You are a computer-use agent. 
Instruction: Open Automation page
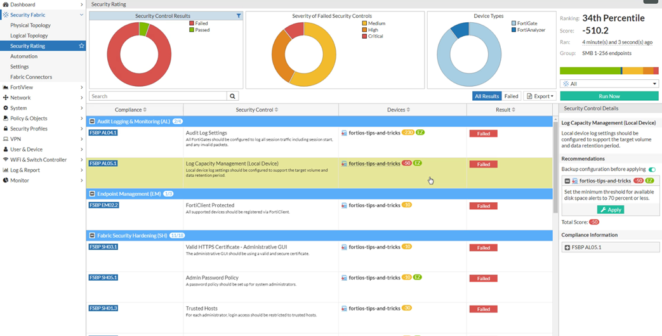24,56
